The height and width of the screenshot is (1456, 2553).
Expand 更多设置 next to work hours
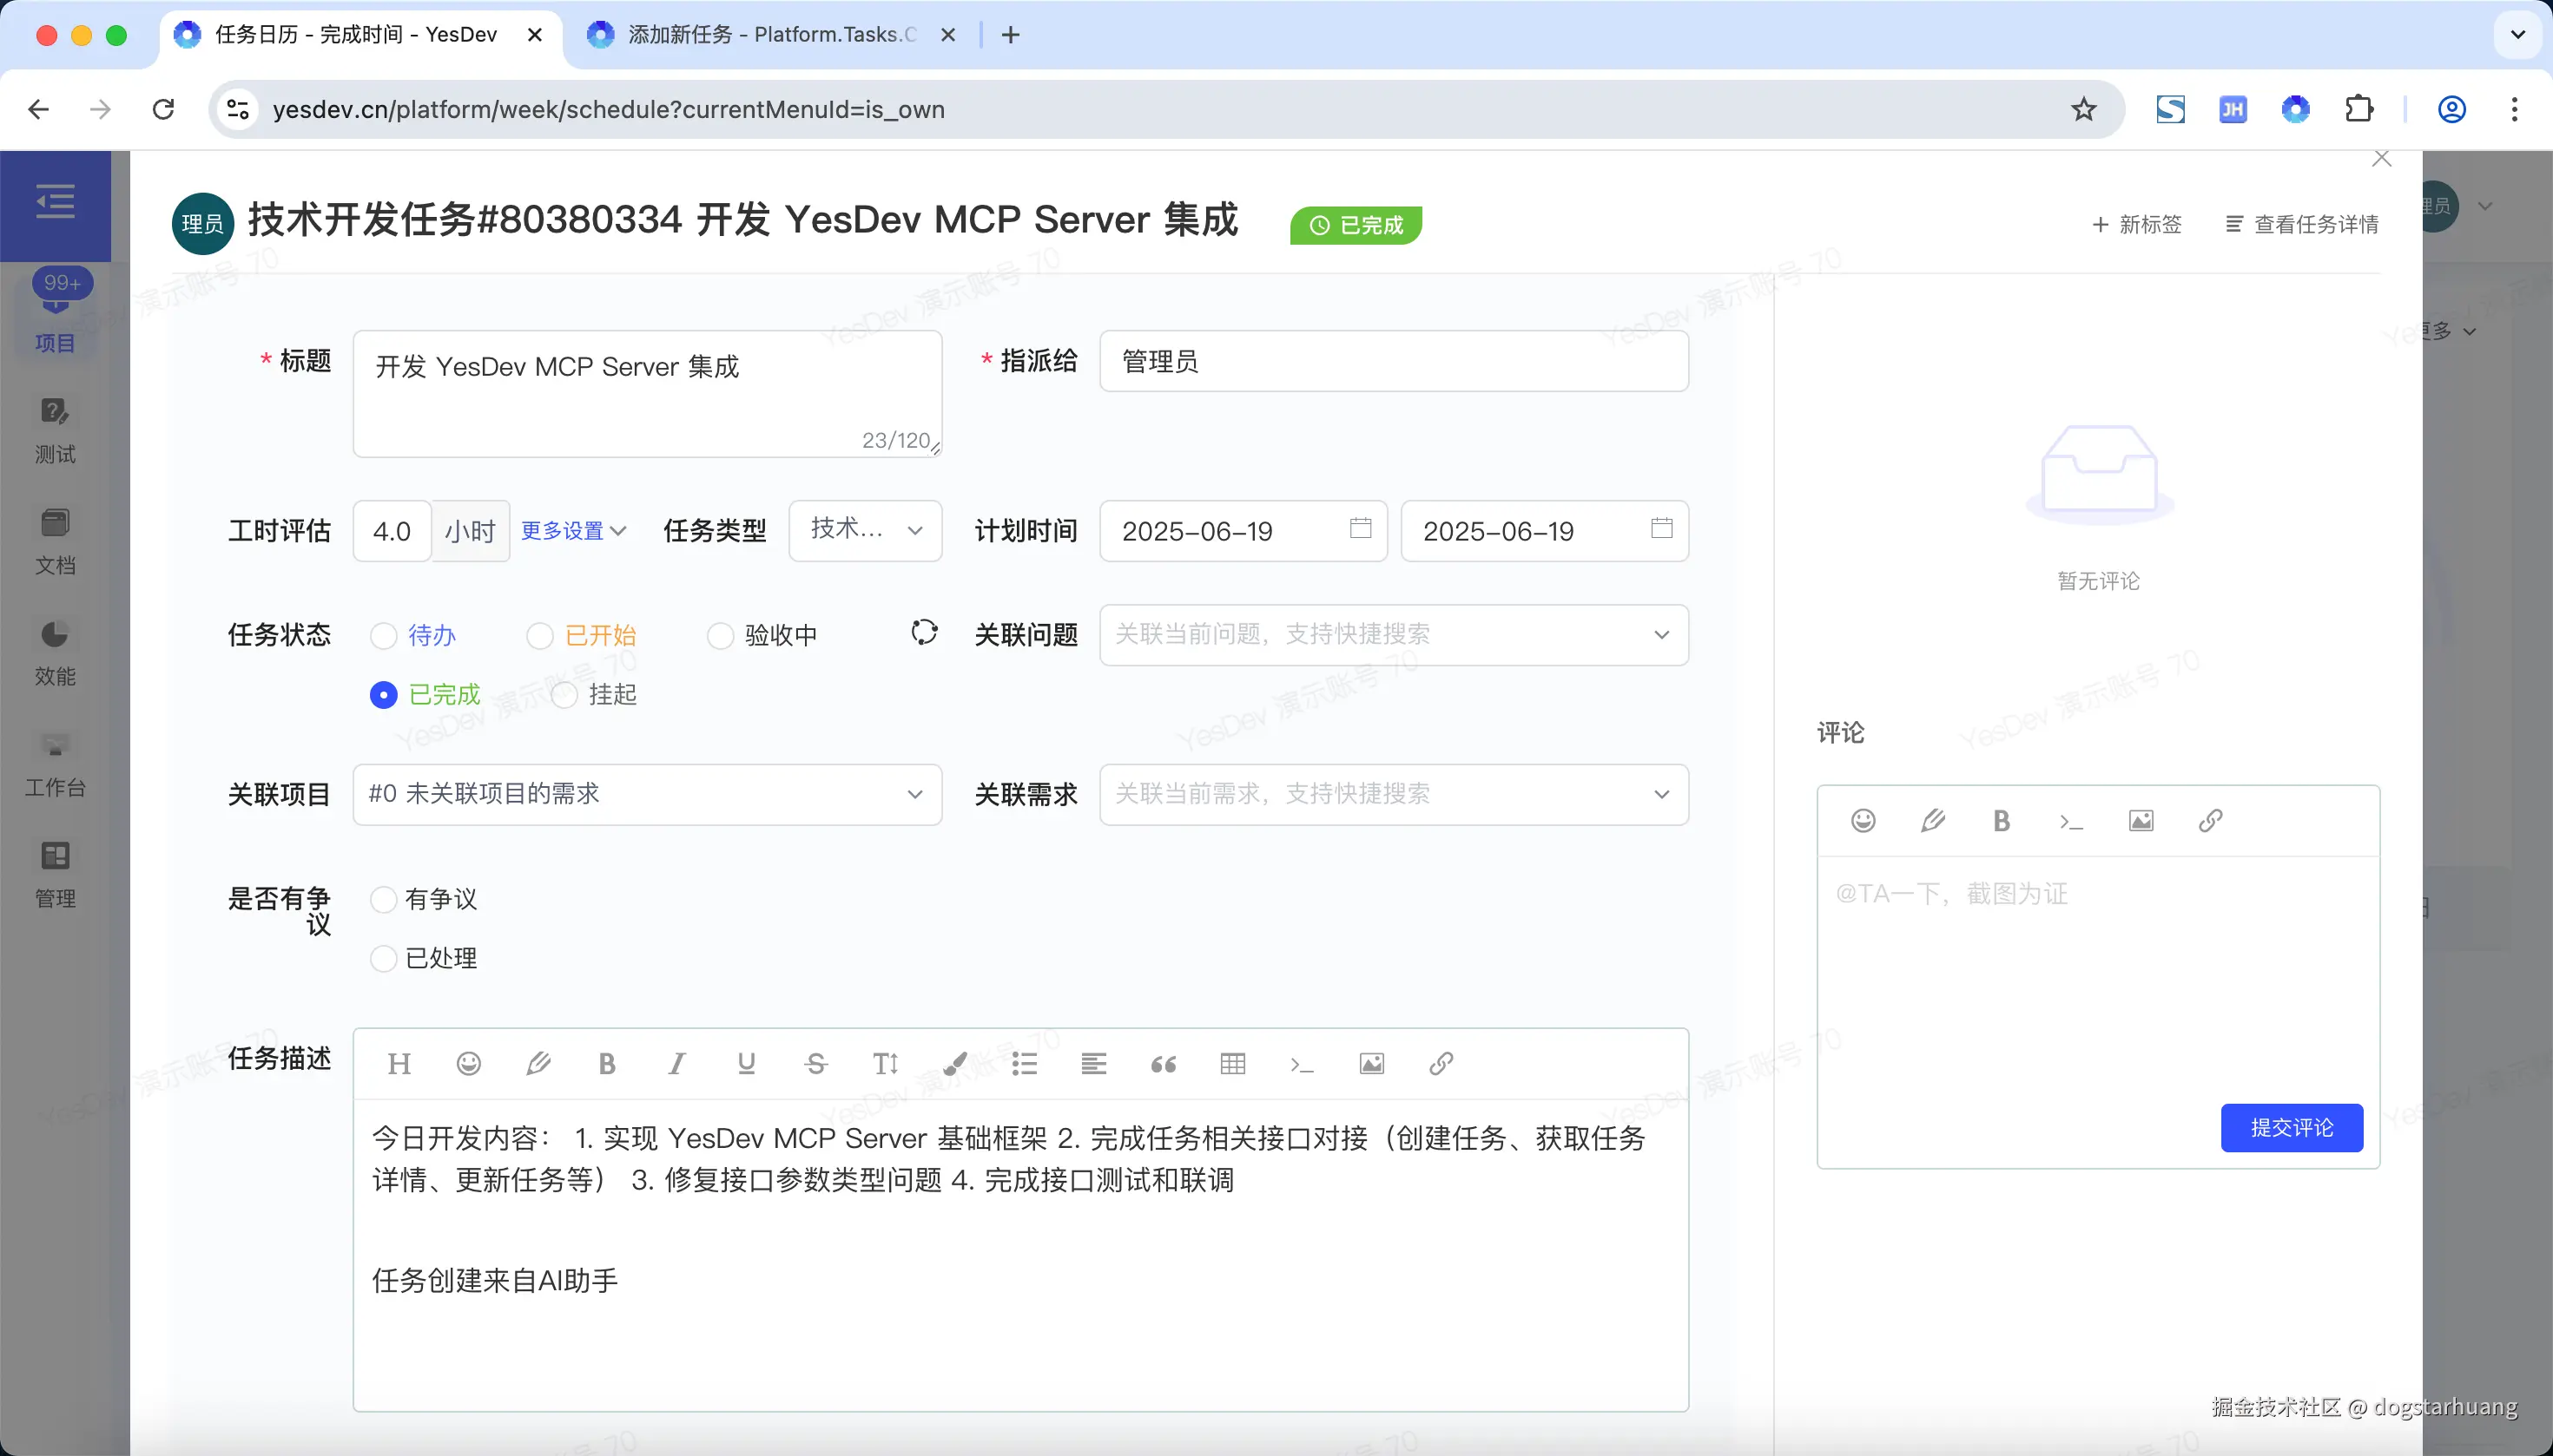[x=573, y=531]
